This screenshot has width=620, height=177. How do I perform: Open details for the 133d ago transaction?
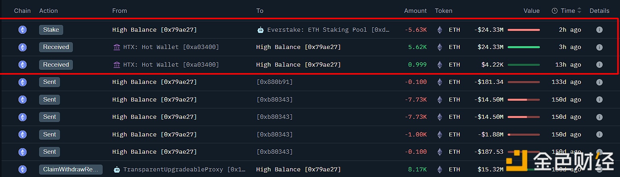pyautogui.click(x=599, y=82)
